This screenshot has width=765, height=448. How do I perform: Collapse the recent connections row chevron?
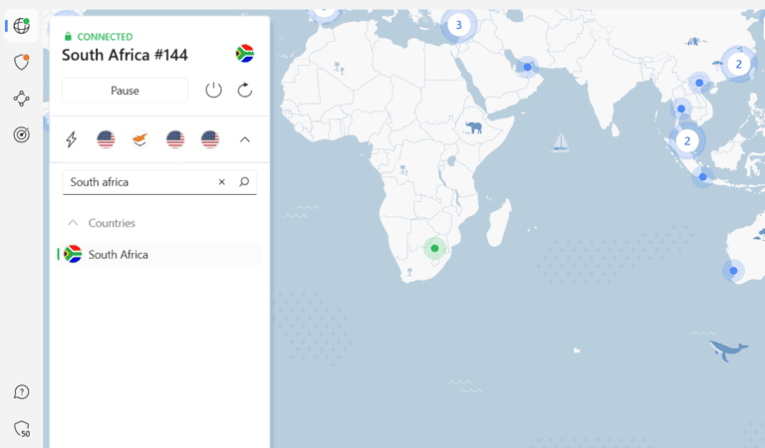click(x=245, y=139)
